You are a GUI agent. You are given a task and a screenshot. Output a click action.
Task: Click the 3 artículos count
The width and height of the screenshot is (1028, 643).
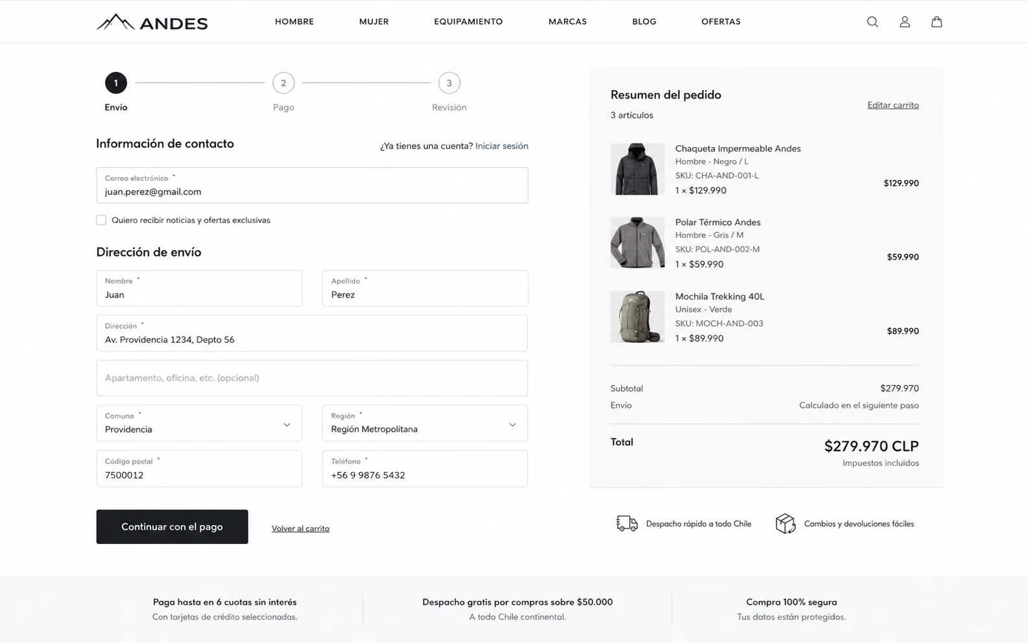coord(632,115)
